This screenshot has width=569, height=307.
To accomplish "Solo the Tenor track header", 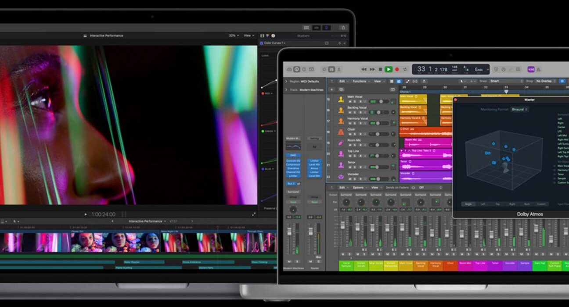I will (x=355, y=168).
